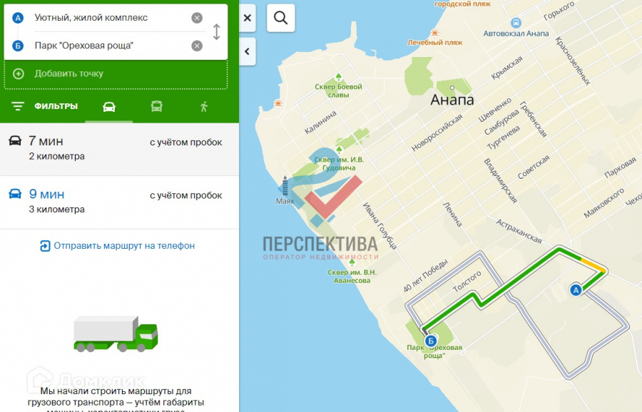Click the 40 лет Победы street label
The height and width of the screenshot is (412, 642).
(425, 275)
